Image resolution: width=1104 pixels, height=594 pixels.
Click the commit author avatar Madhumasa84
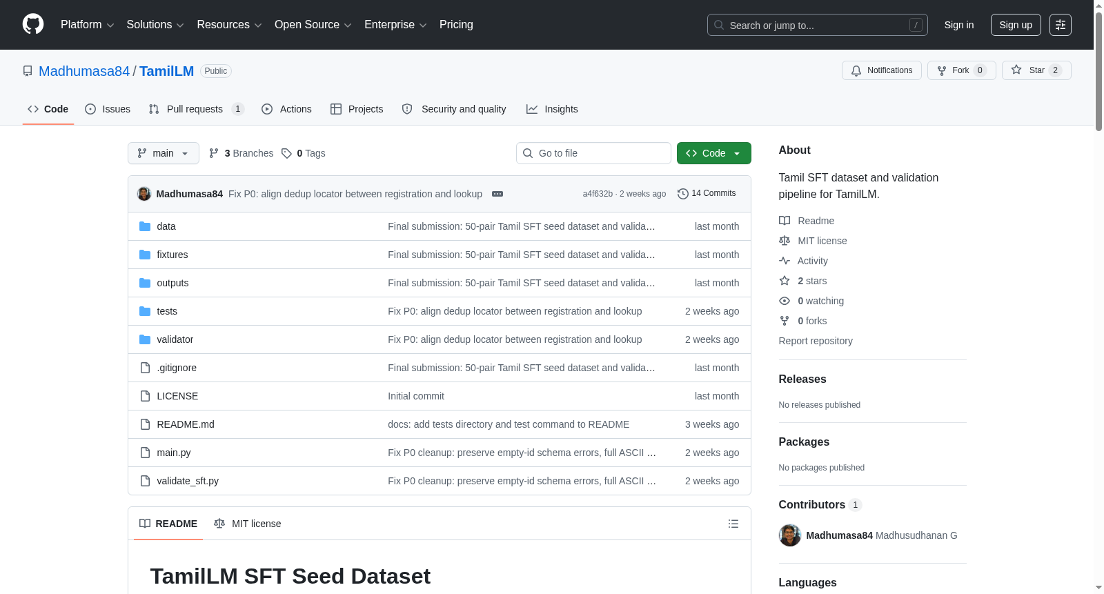(x=144, y=194)
